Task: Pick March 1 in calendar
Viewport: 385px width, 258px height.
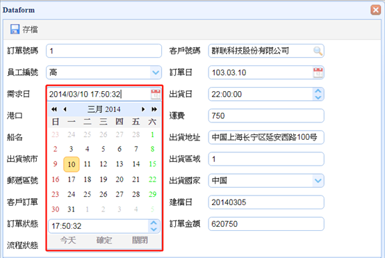Action: [152, 134]
